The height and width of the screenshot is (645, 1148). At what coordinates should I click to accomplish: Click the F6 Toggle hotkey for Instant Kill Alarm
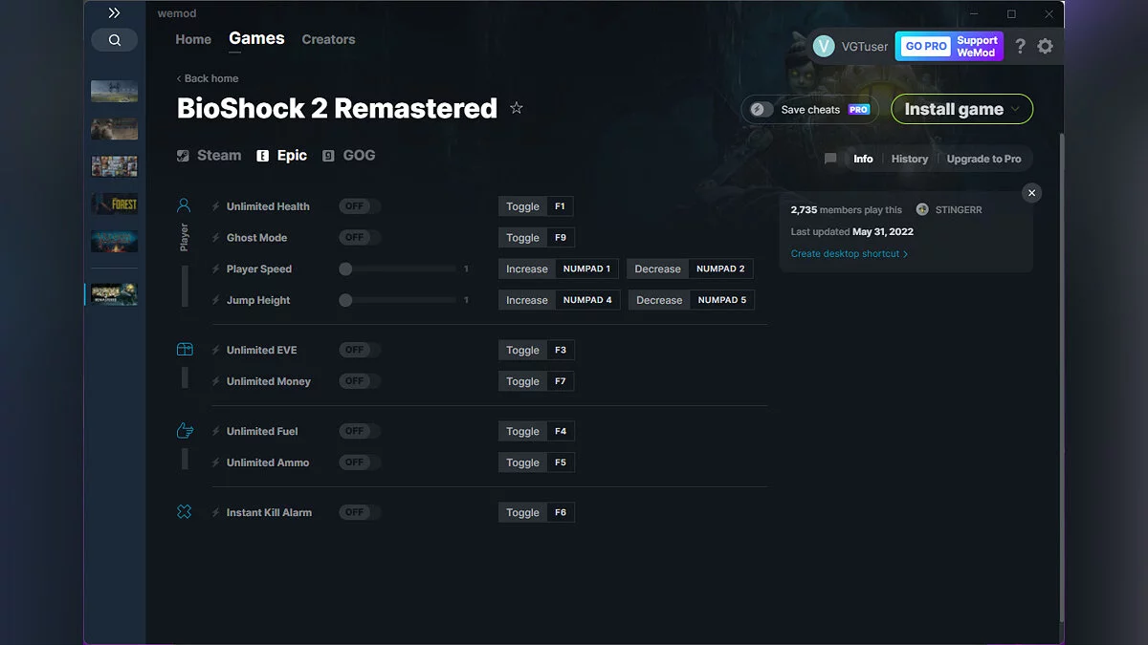pyautogui.click(x=536, y=512)
